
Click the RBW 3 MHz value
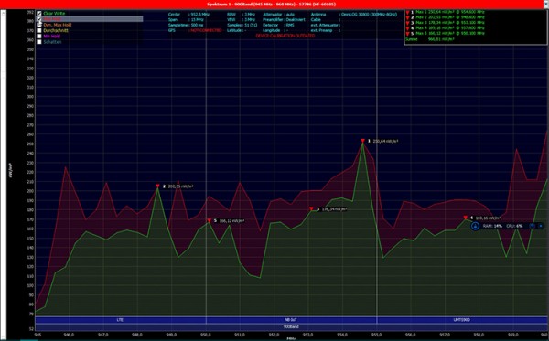point(250,15)
